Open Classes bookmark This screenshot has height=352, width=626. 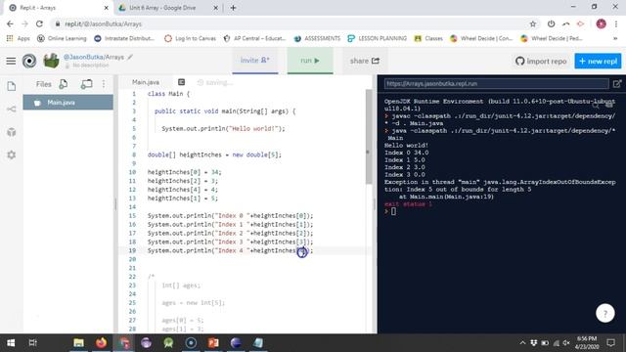pyautogui.click(x=428, y=38)
